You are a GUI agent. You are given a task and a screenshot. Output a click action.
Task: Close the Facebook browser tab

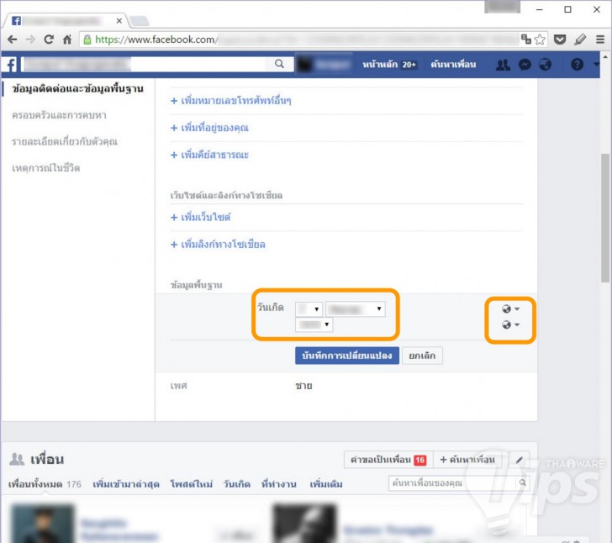click(119, 21)
